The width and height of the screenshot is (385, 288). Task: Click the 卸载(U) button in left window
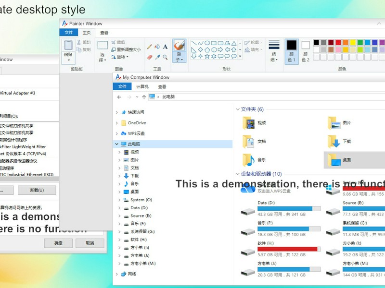pyautogui.click(x=37, y=190)
